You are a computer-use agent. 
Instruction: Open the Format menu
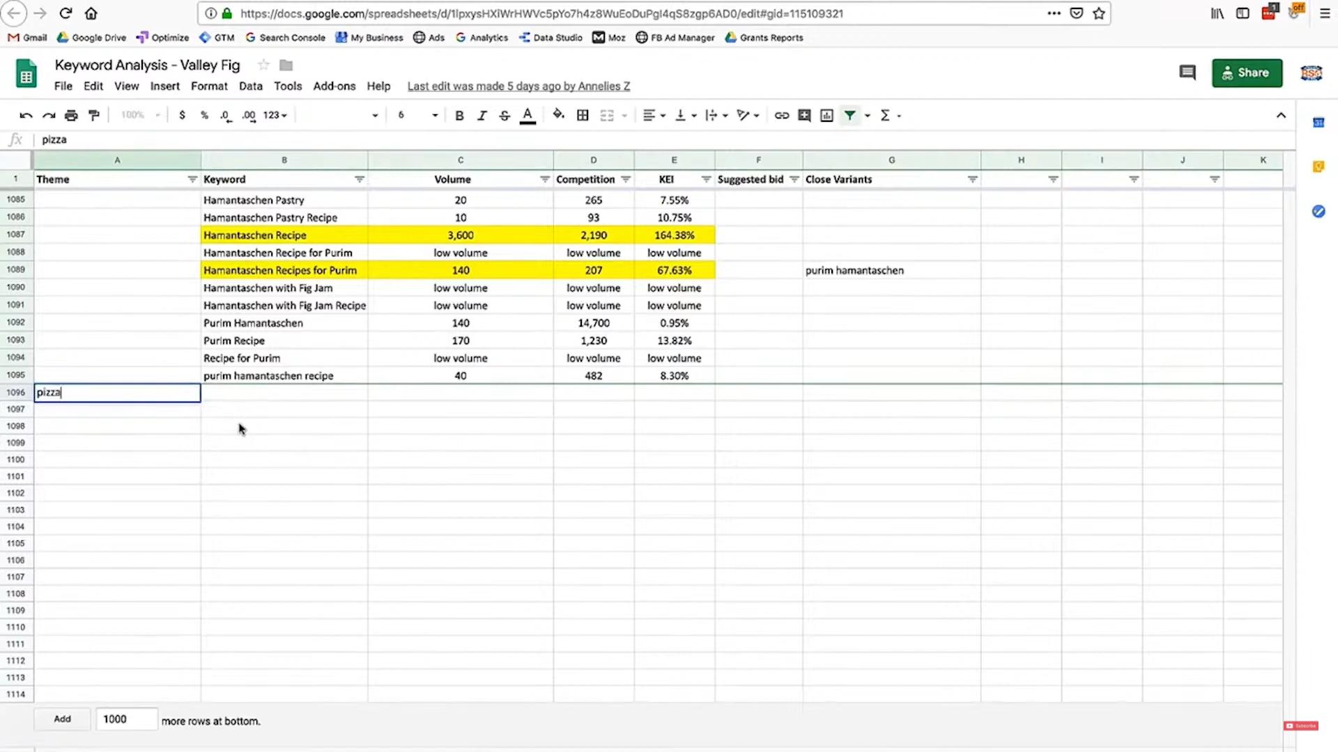209,86
